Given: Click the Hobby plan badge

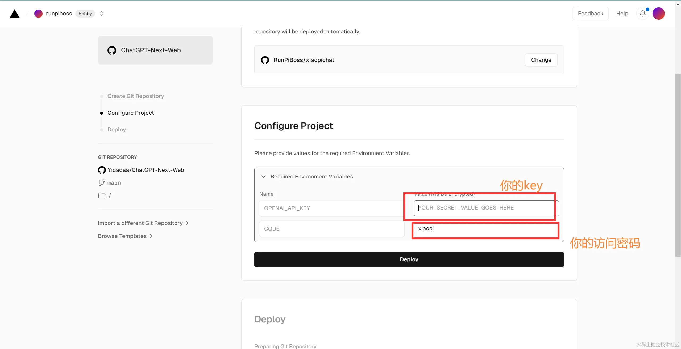Looking at the screenshot, I should pos(85,14).
